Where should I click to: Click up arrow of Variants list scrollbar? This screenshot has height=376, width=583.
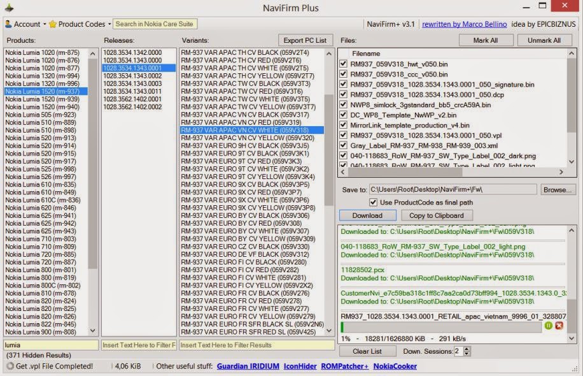(329, 54)
